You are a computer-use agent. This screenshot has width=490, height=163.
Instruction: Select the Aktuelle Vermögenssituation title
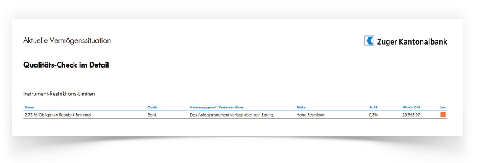[67, 41]
